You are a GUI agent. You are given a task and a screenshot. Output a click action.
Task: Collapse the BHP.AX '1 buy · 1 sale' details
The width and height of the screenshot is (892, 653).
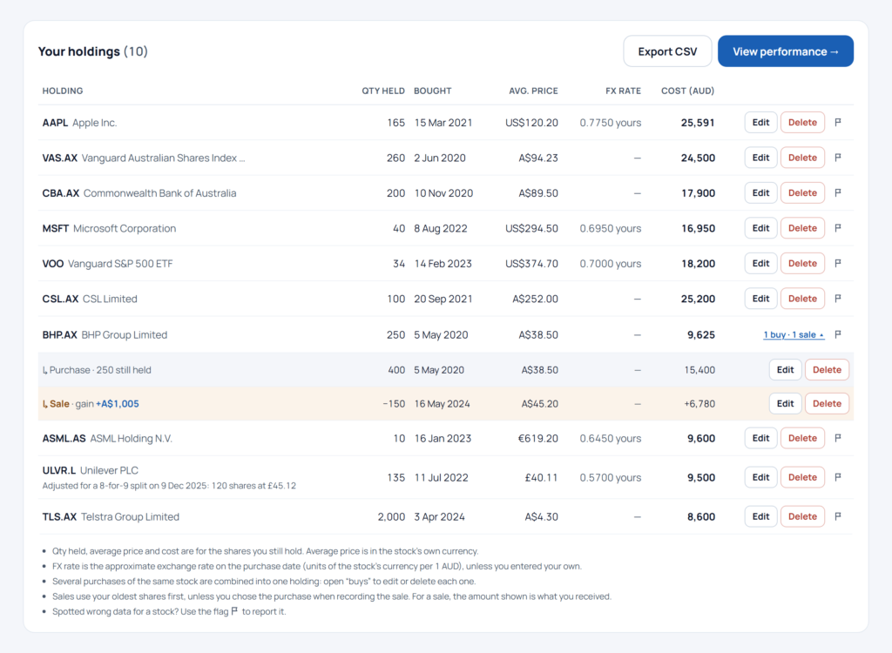tap(794, 334)
